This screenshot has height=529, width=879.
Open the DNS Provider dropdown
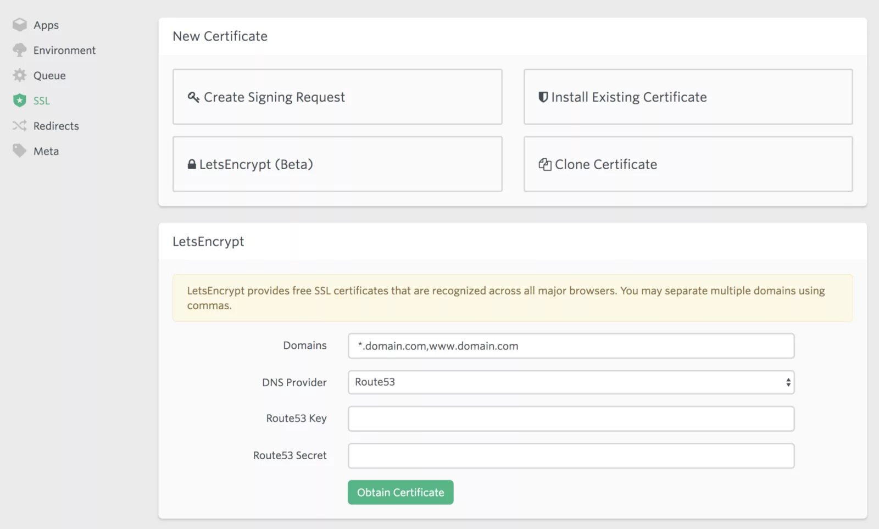click(571, 382)
